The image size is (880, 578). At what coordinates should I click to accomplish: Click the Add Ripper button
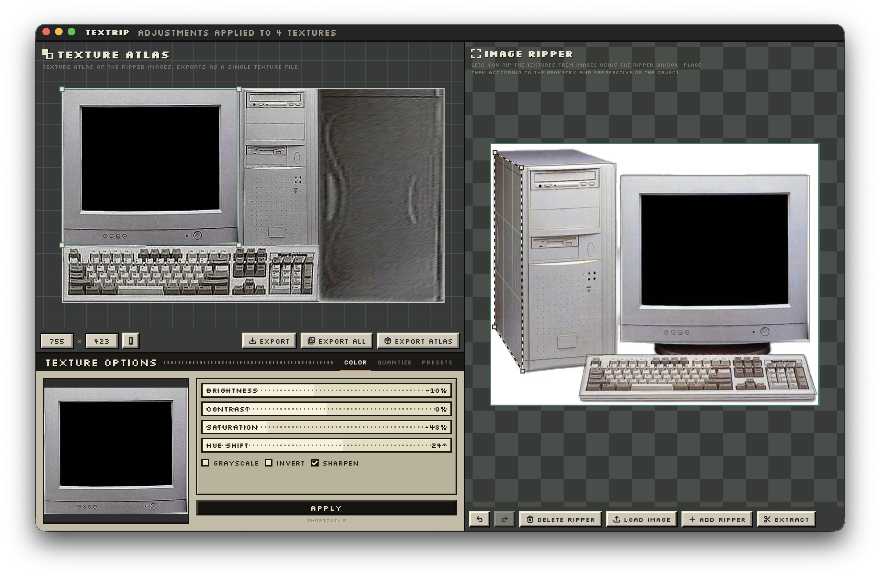point(717,519)
